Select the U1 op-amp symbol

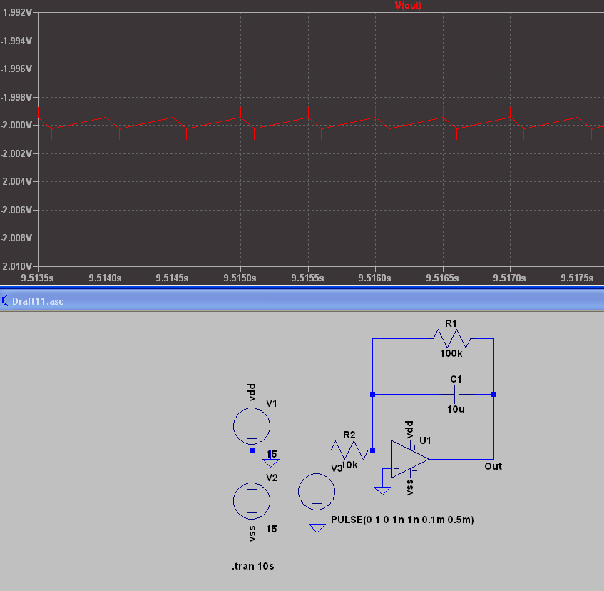click(x=410, y=459)
